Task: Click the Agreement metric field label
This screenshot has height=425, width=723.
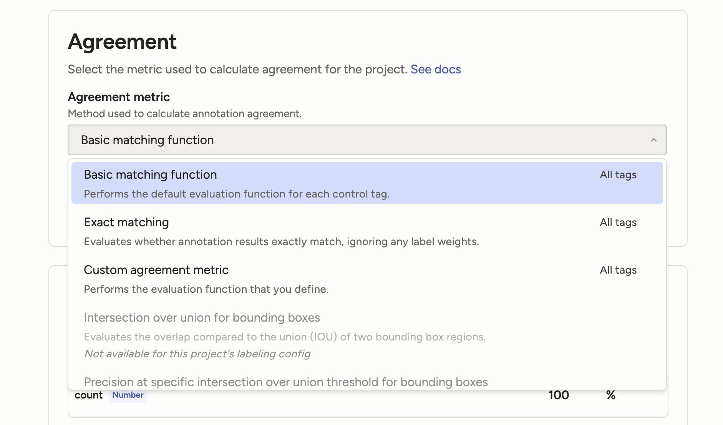Action: click(x=119, y=97)
